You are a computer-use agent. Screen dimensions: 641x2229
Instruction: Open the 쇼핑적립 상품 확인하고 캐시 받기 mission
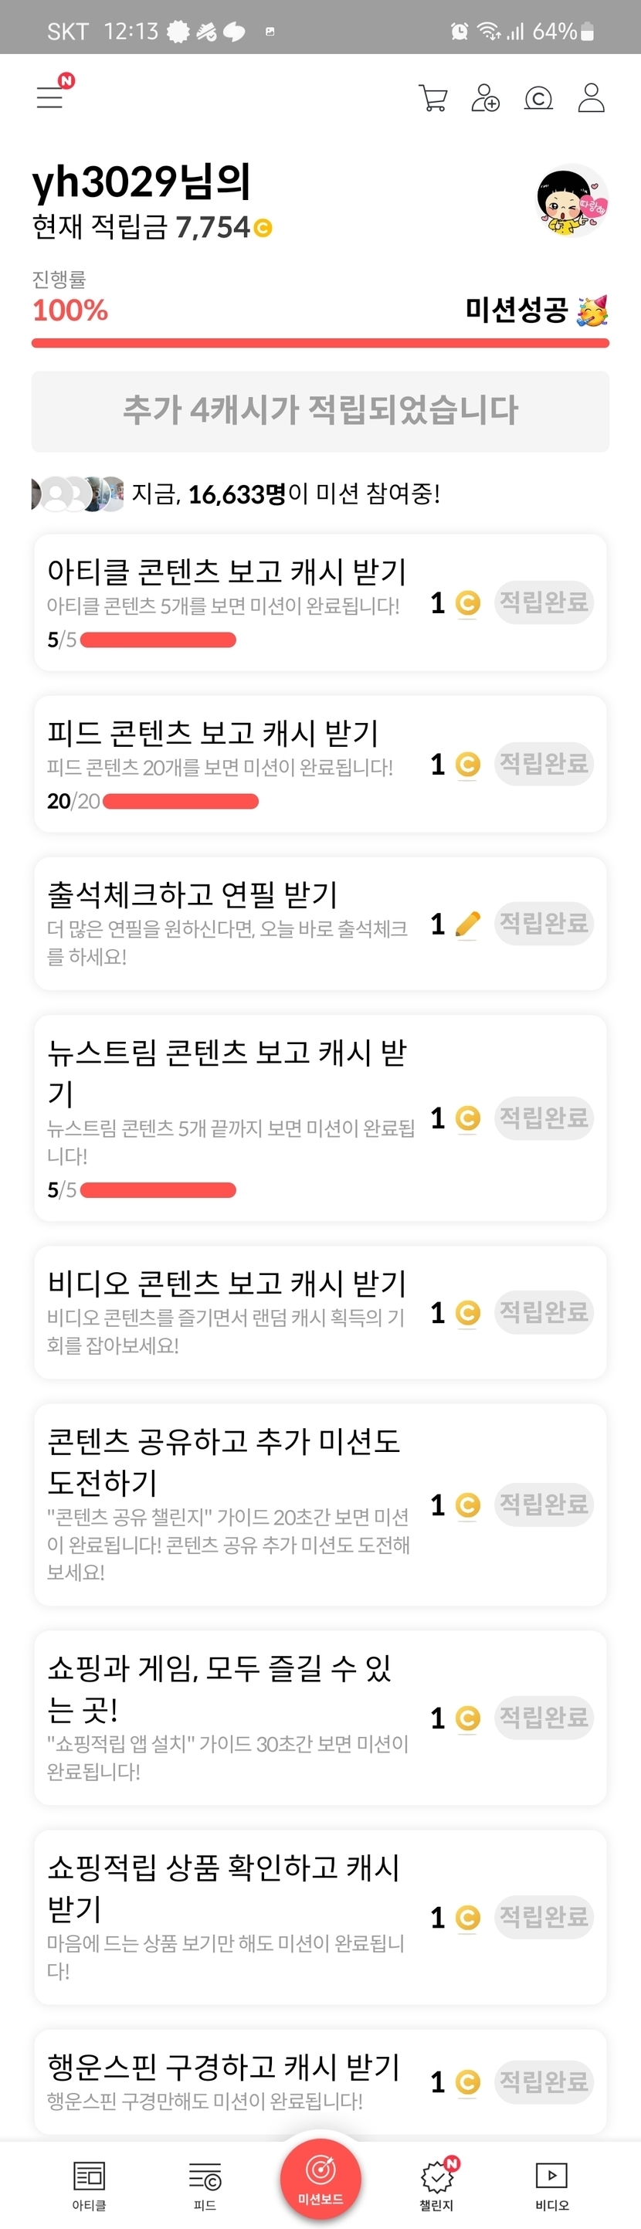coord(225,1917)
